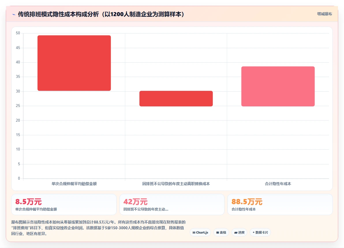Click the y-axis value 0

pyautogui.click(x=19, y=178)
